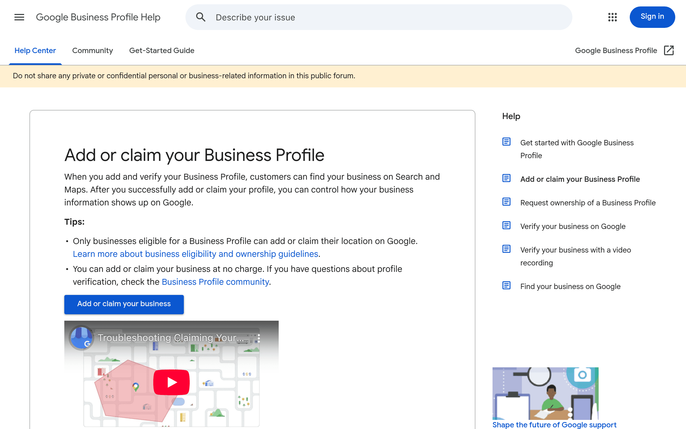
Task: Play the Troubleshooting Claiming Your video
Action: (x=171, y=382)
